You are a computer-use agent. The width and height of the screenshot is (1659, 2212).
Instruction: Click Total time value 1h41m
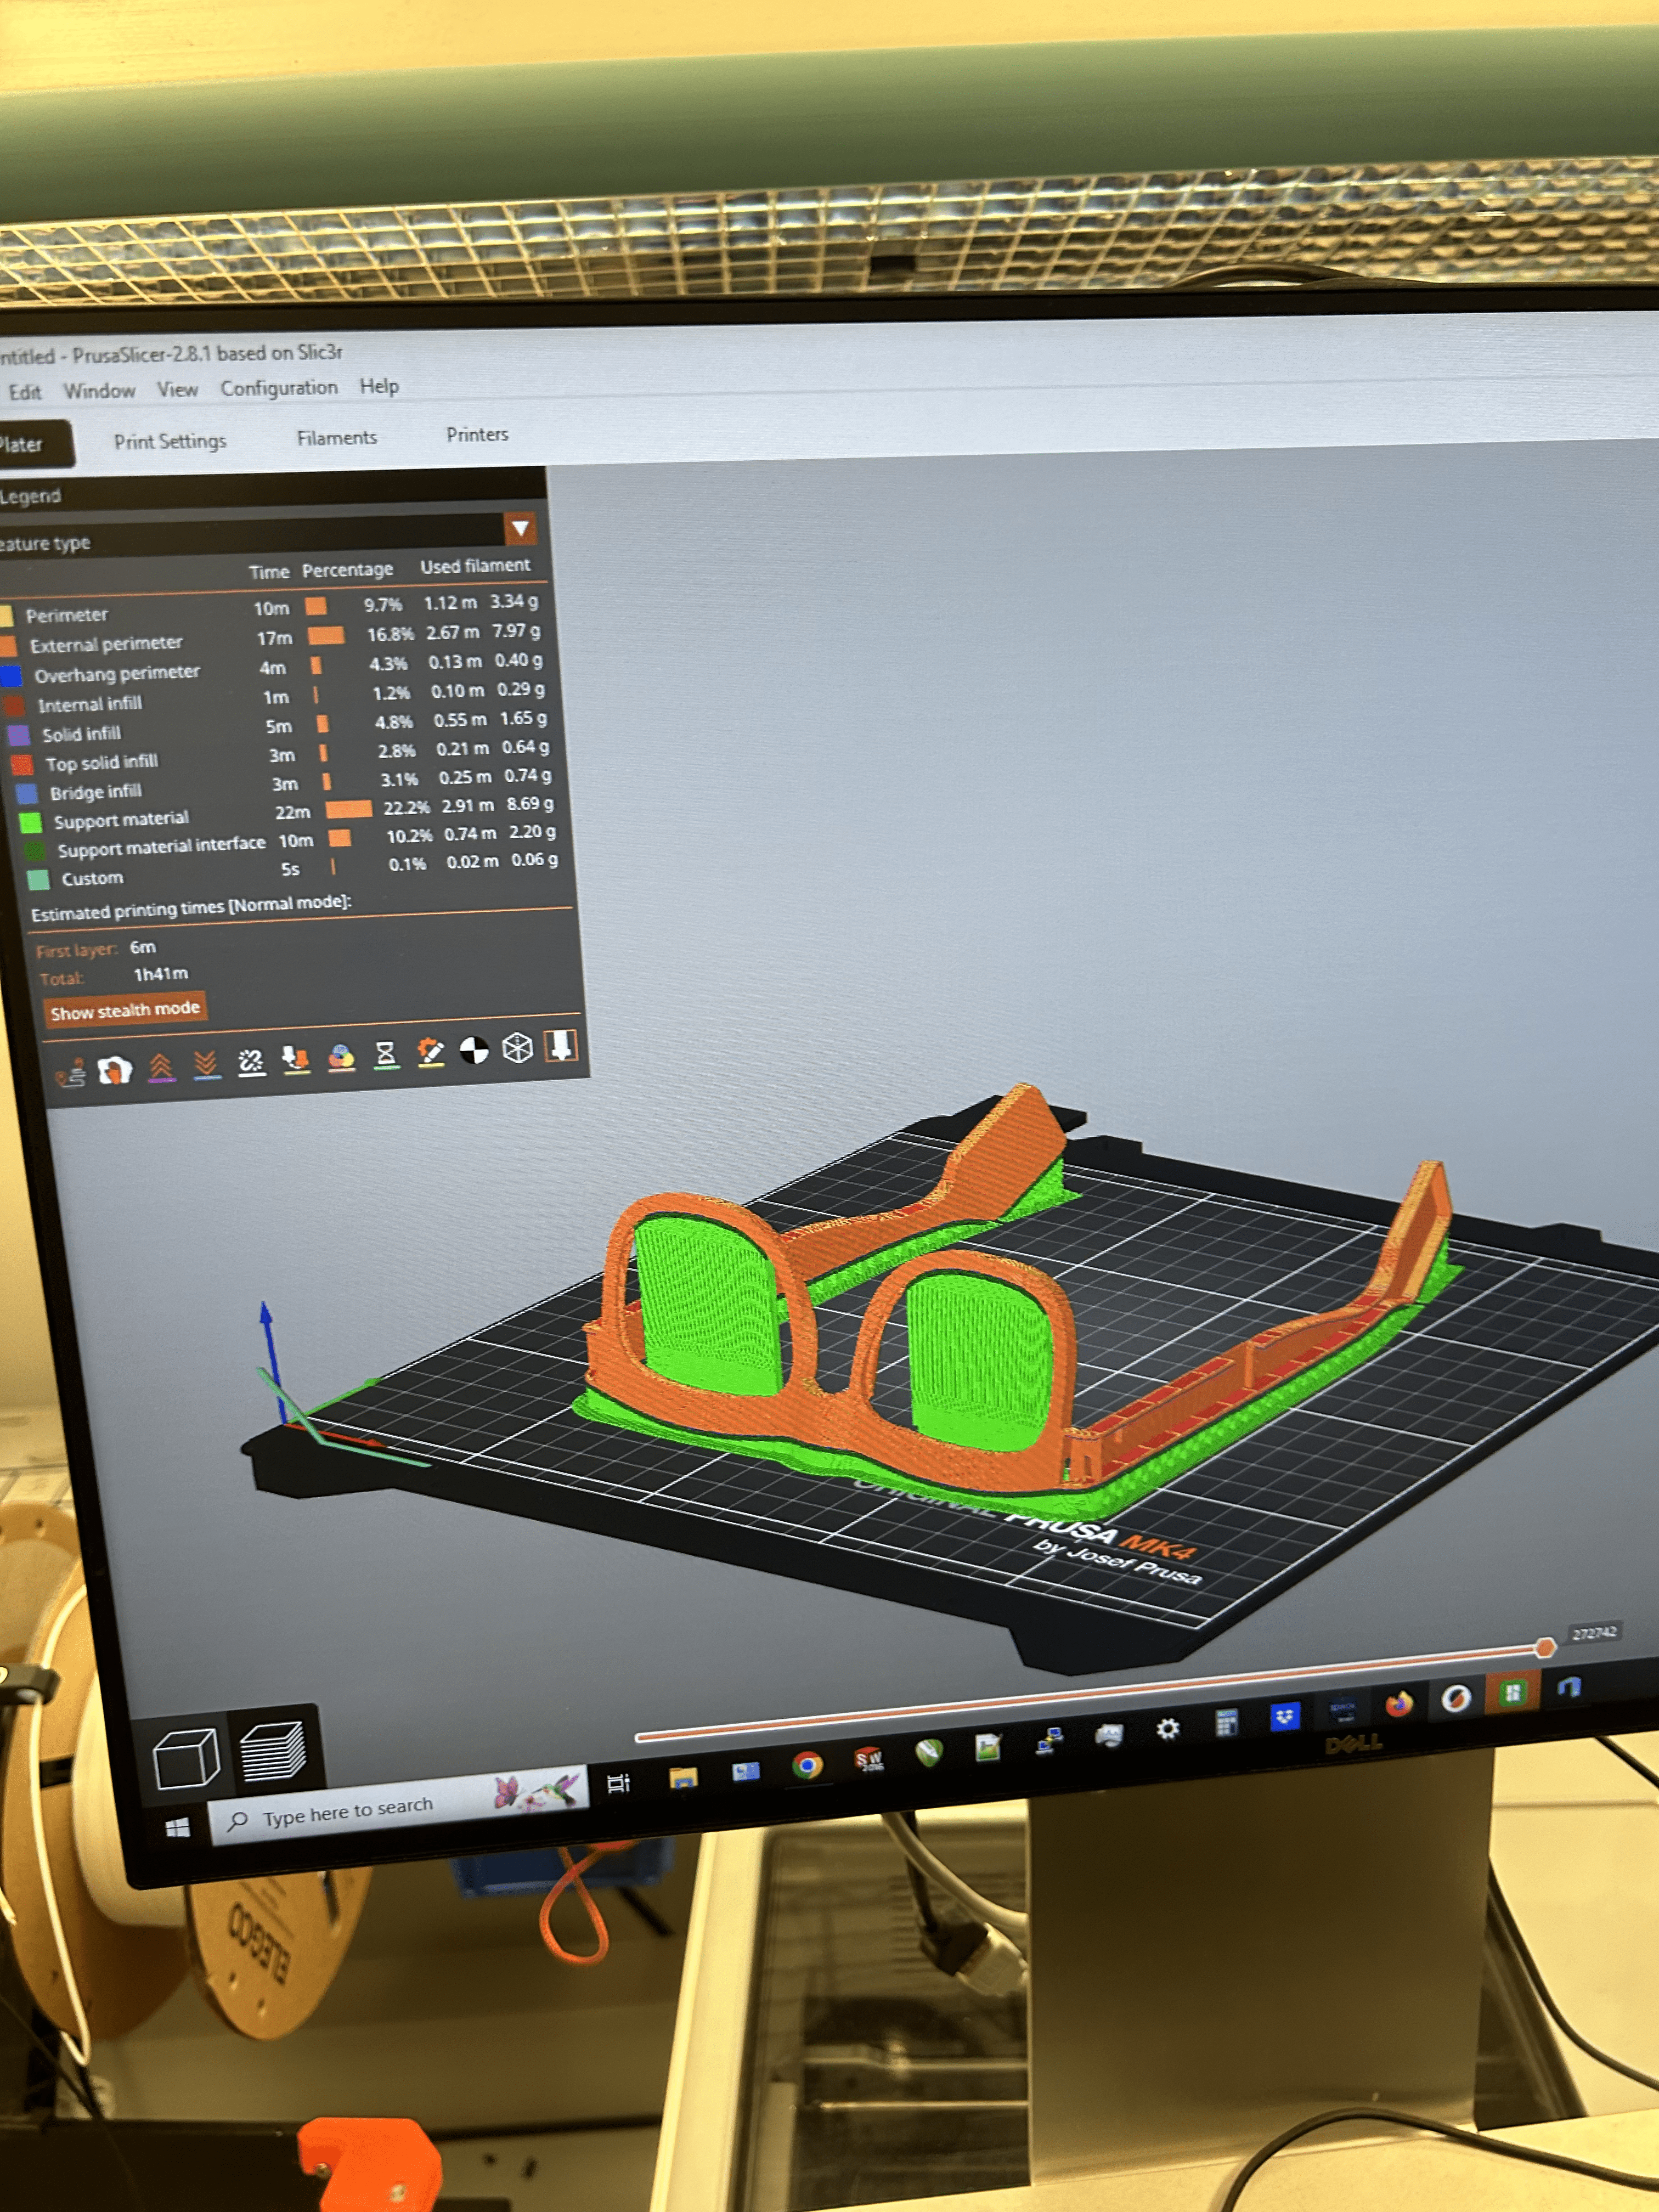(x=160, y=974)
